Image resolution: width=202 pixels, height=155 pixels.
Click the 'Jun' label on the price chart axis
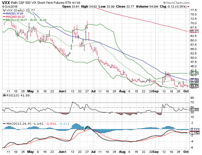click(x=61, y=91)
